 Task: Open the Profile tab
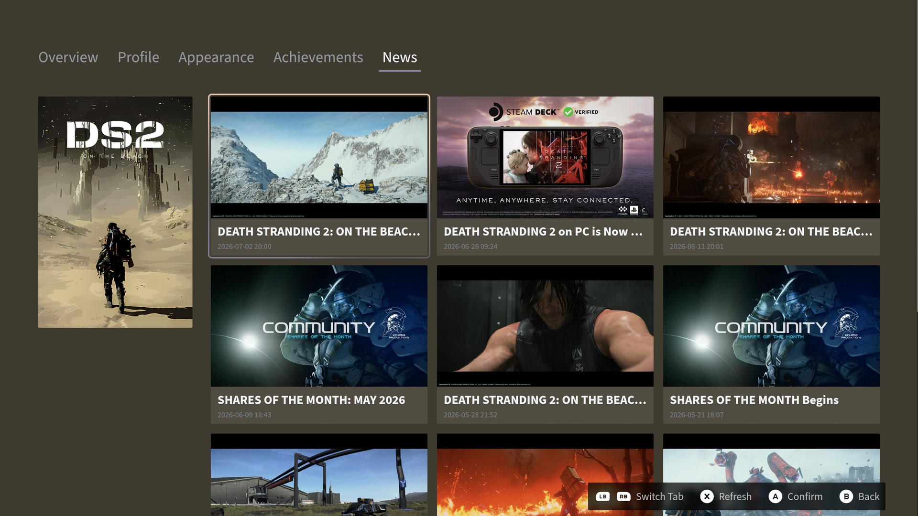pos(138,57)
